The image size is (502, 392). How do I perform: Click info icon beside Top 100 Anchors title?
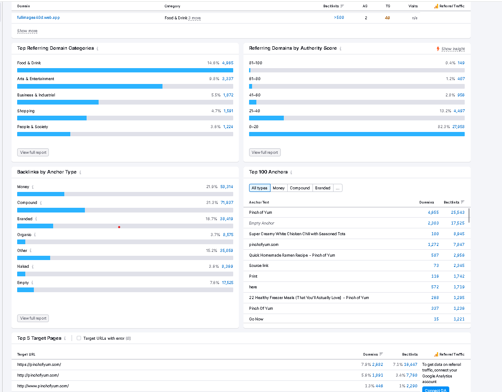coord(292,172)
